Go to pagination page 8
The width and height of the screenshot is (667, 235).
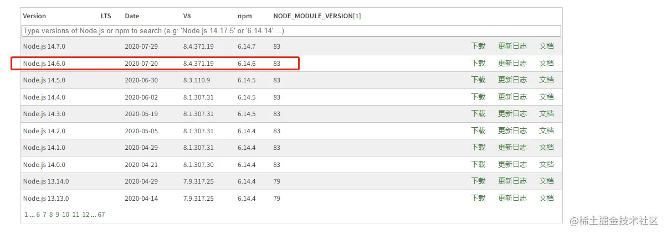(x=51, y=215)
